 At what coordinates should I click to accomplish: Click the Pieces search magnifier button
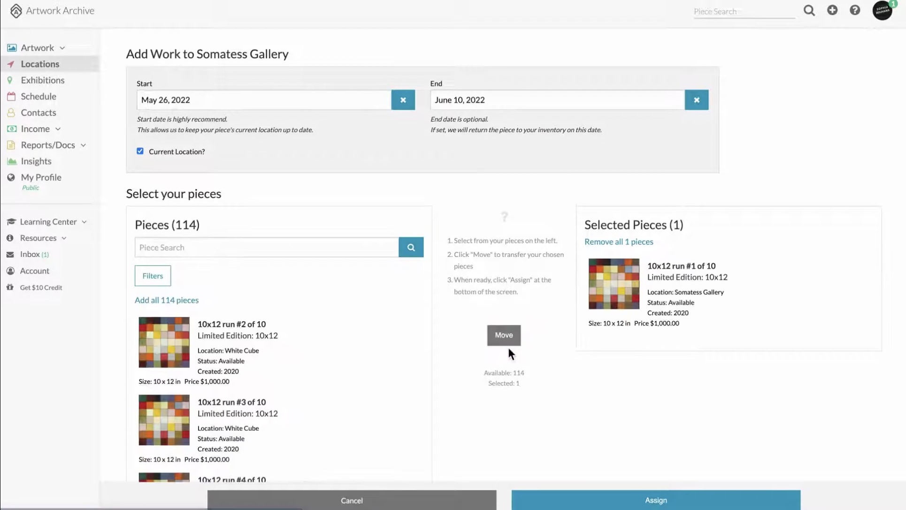pos(411,247)
